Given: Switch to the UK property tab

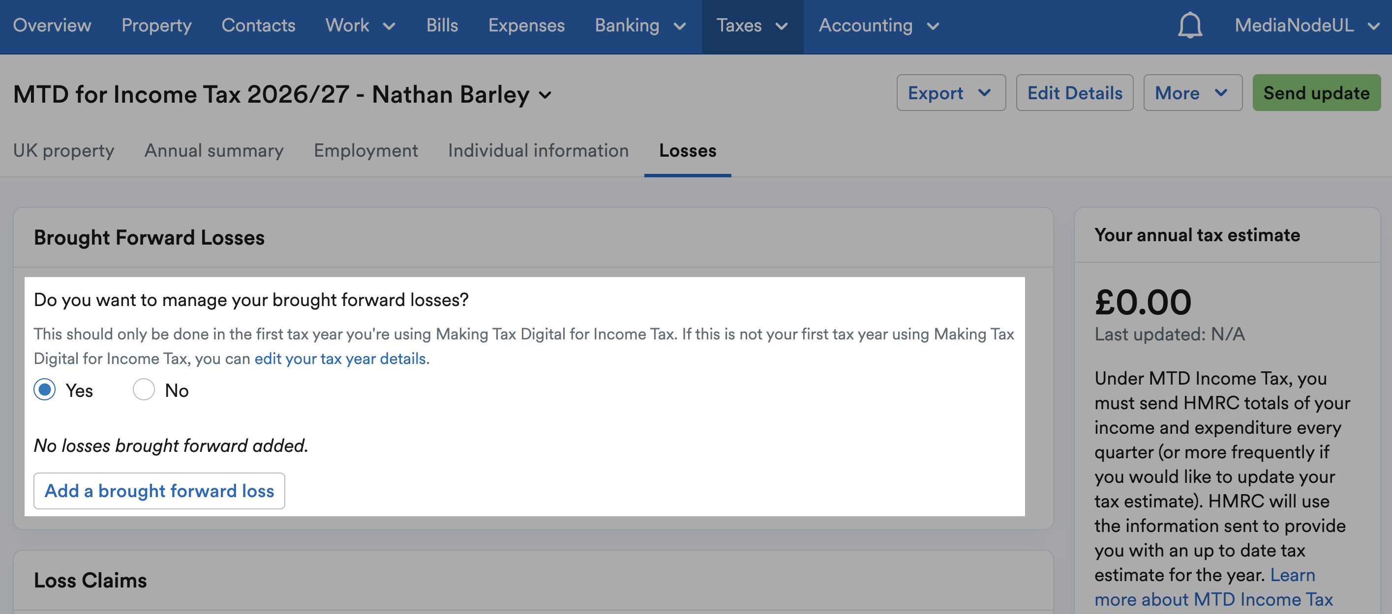Looking at the screenshot, I should (64, 150).
